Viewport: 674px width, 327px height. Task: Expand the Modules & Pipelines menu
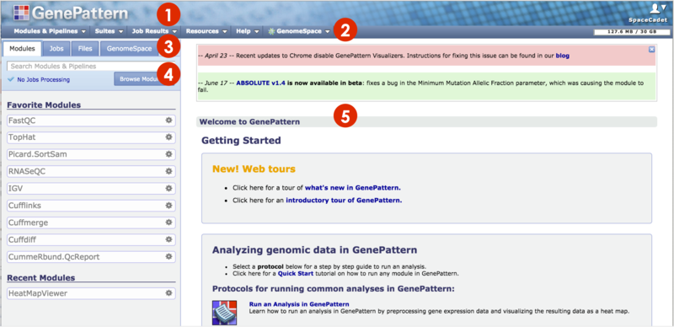point(50,31)
